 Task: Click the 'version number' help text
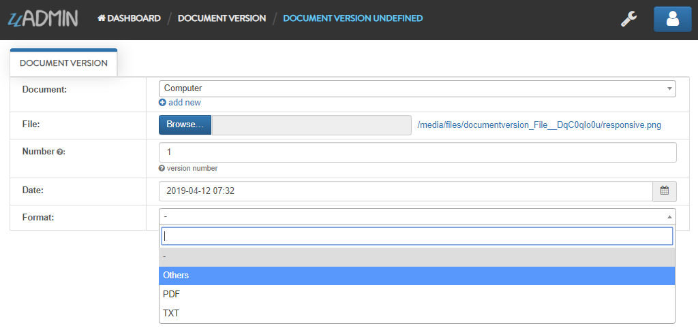tap(192, 169)
